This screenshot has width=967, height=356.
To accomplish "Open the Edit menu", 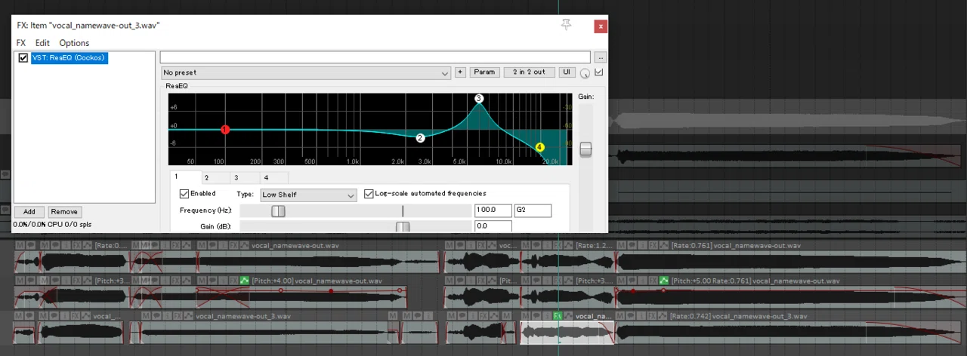I will click(42, 43).
